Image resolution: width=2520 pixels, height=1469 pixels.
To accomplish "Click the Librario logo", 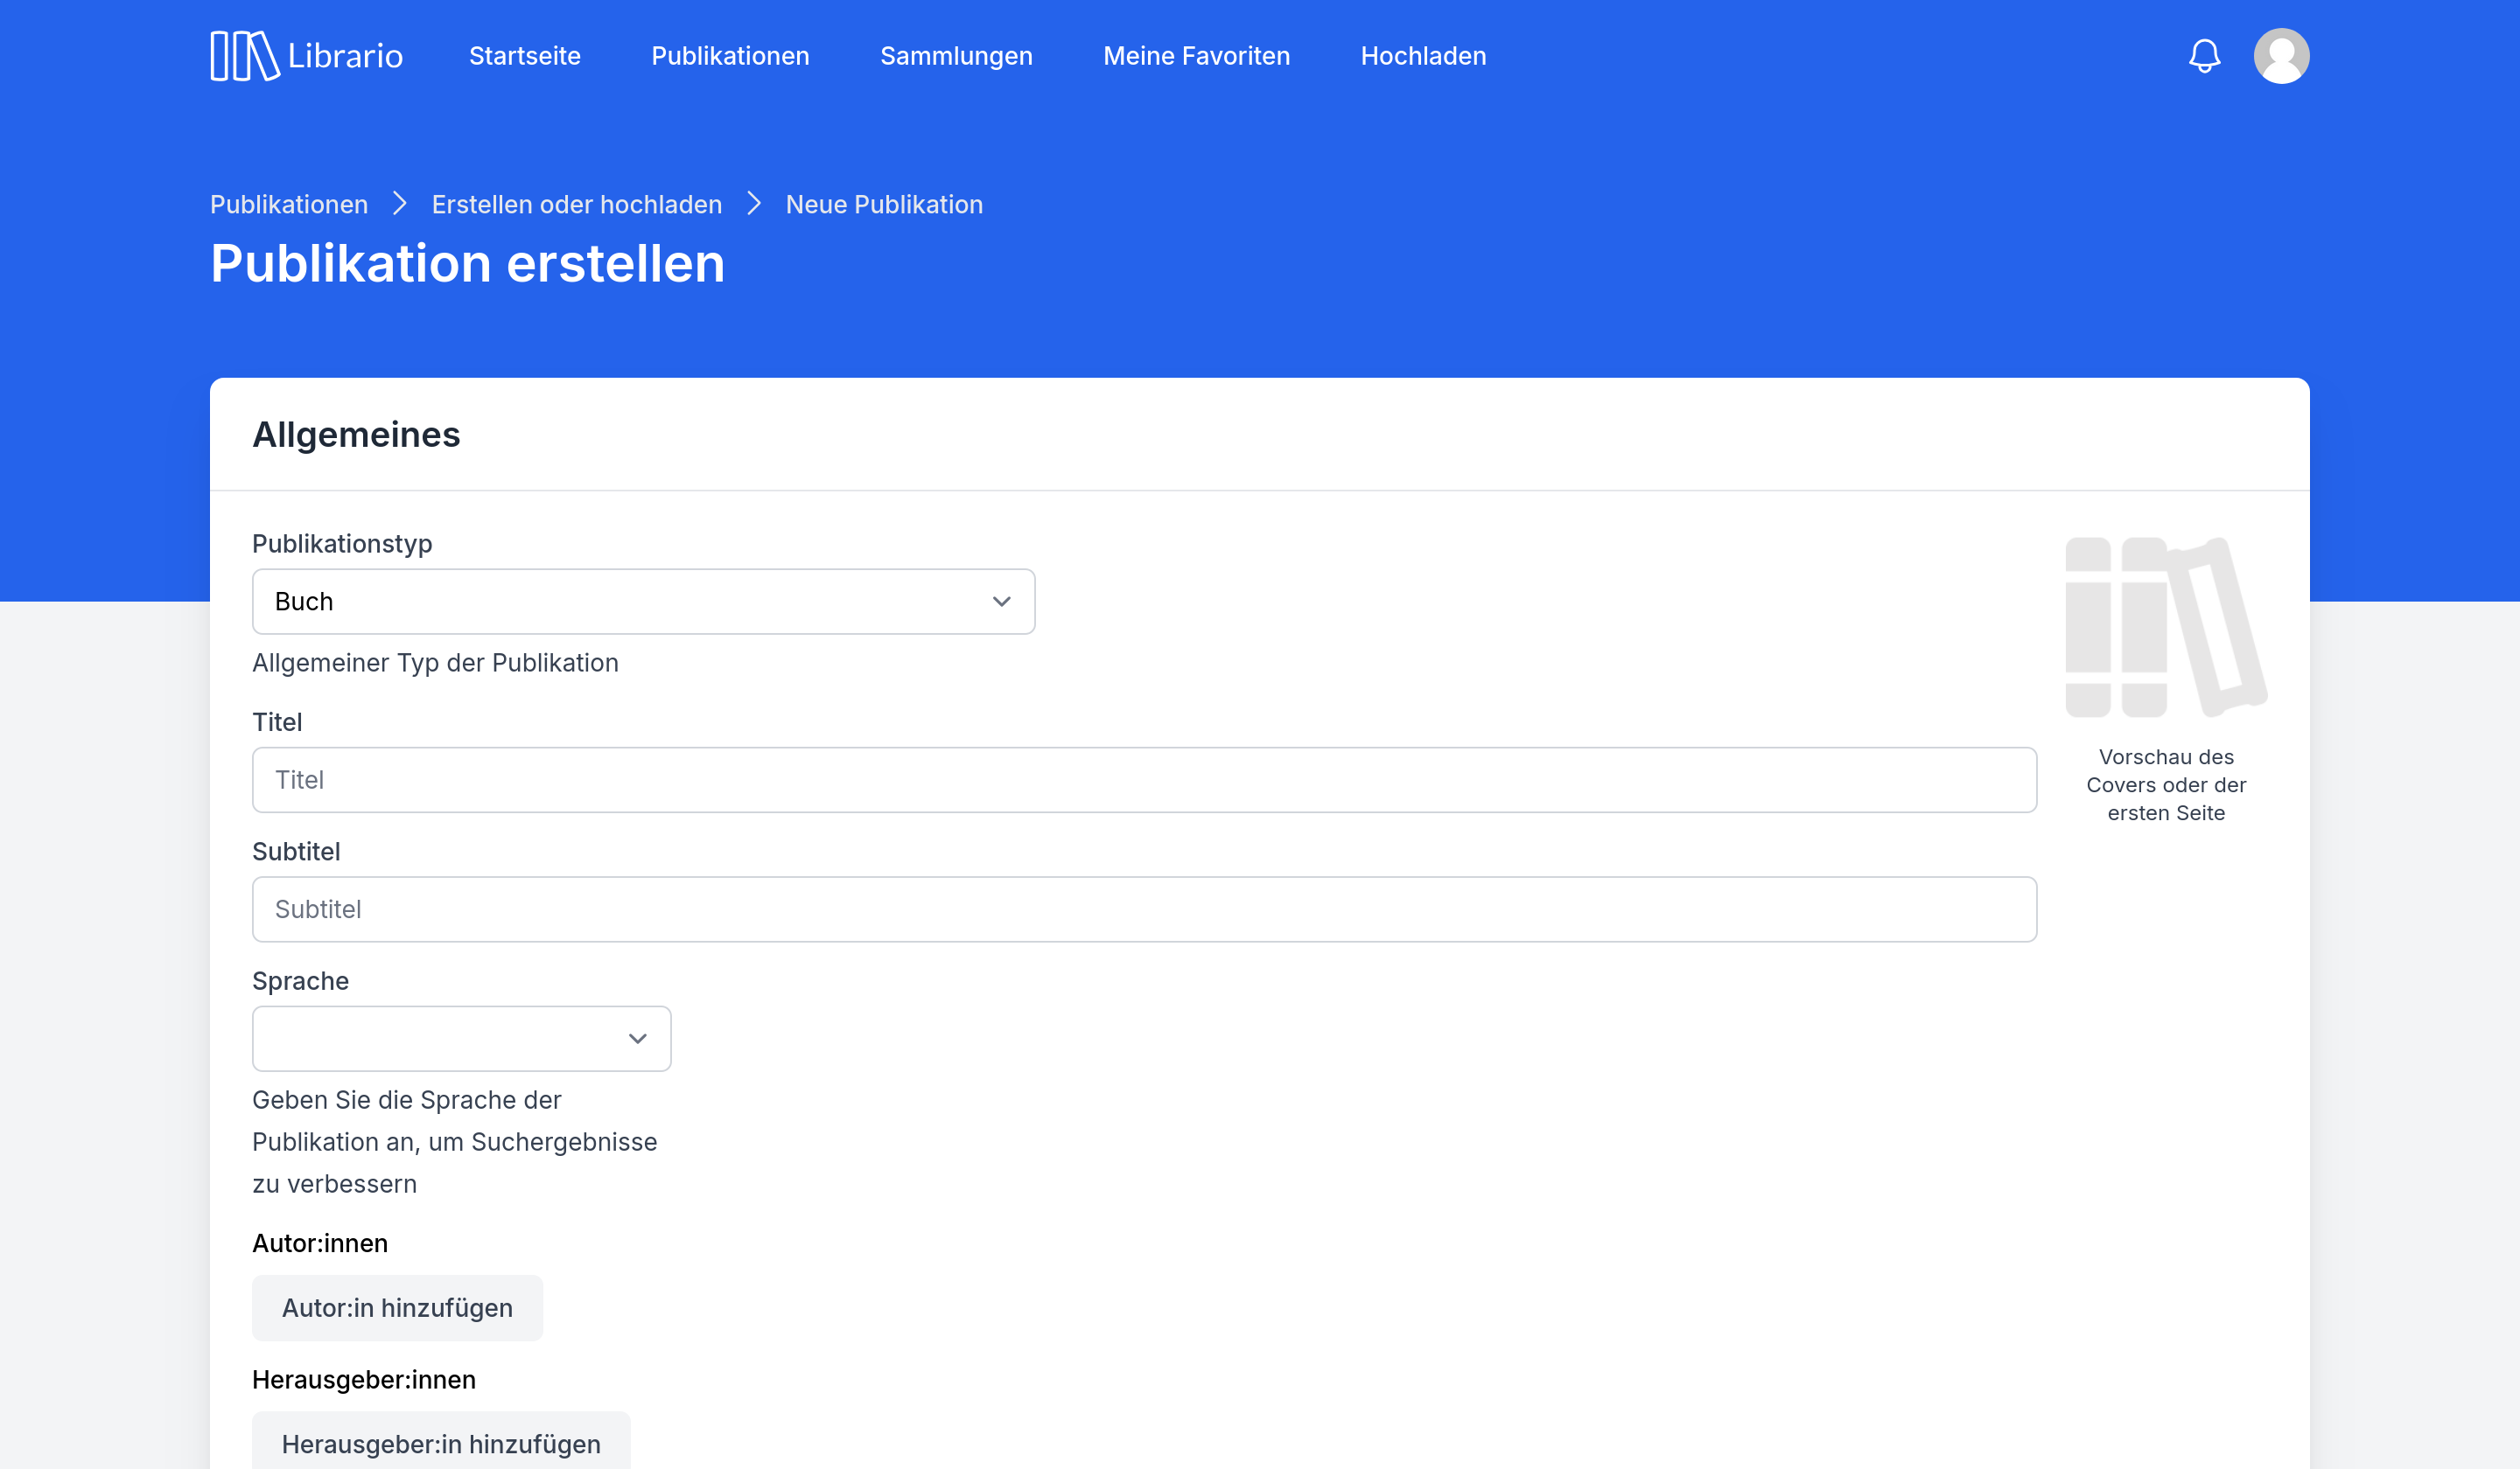I will [x=306, y=56].
